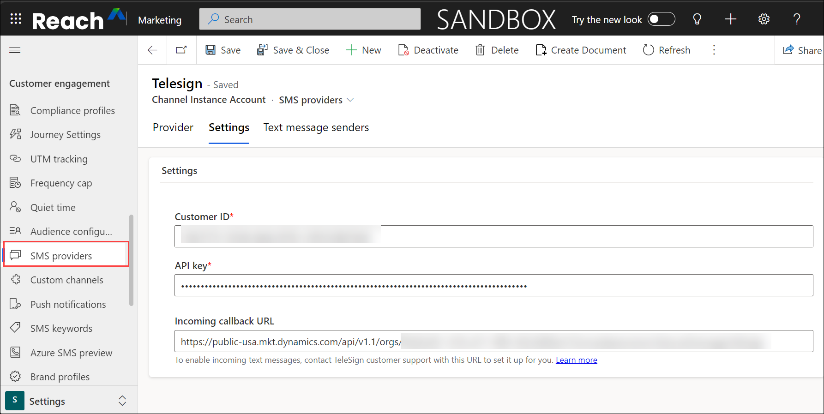The height and width of the screenshot is (414, 824).
Task: Switch to the Provider tab
Action: coord(173,127)
